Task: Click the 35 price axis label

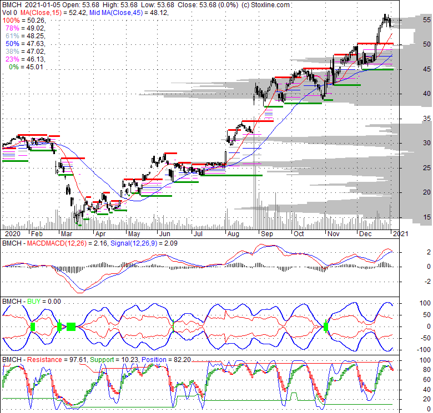Action: click(x=427, y=119)
